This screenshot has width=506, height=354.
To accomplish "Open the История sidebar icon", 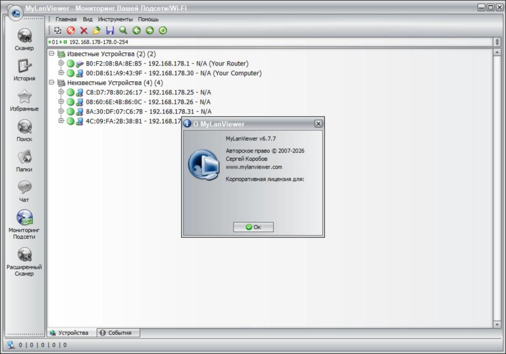I will click(x=24, y=66).
